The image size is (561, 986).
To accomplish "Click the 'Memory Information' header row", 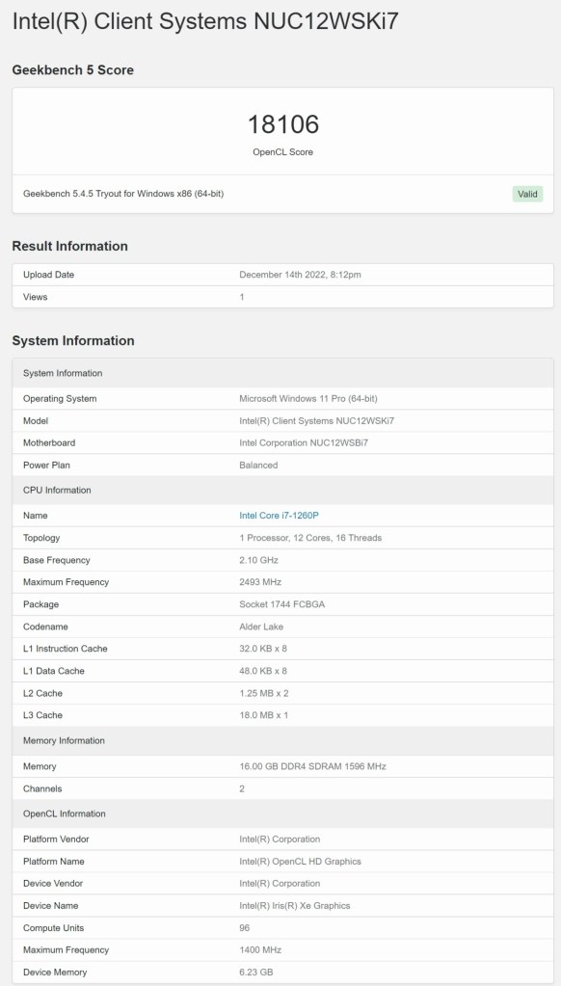I will (x=283, y=741).
